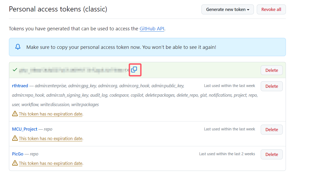Open the Generate new token dropdown

coord(228,9)
